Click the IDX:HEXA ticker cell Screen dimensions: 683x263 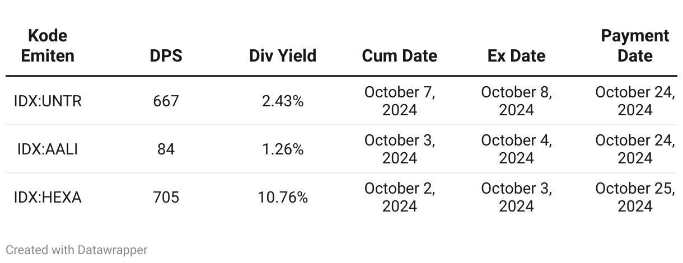pyautogui.click(x=48, y=198)
